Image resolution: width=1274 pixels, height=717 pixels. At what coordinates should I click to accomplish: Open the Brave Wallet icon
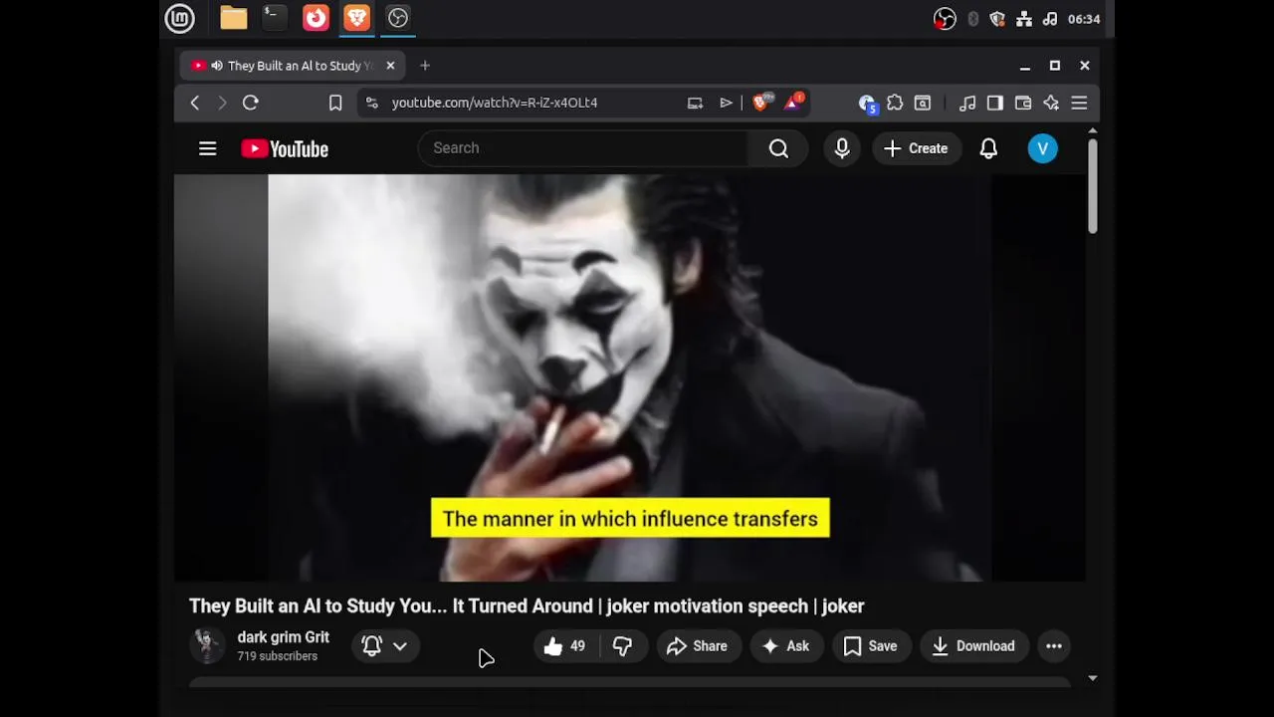coord(1023,103)
